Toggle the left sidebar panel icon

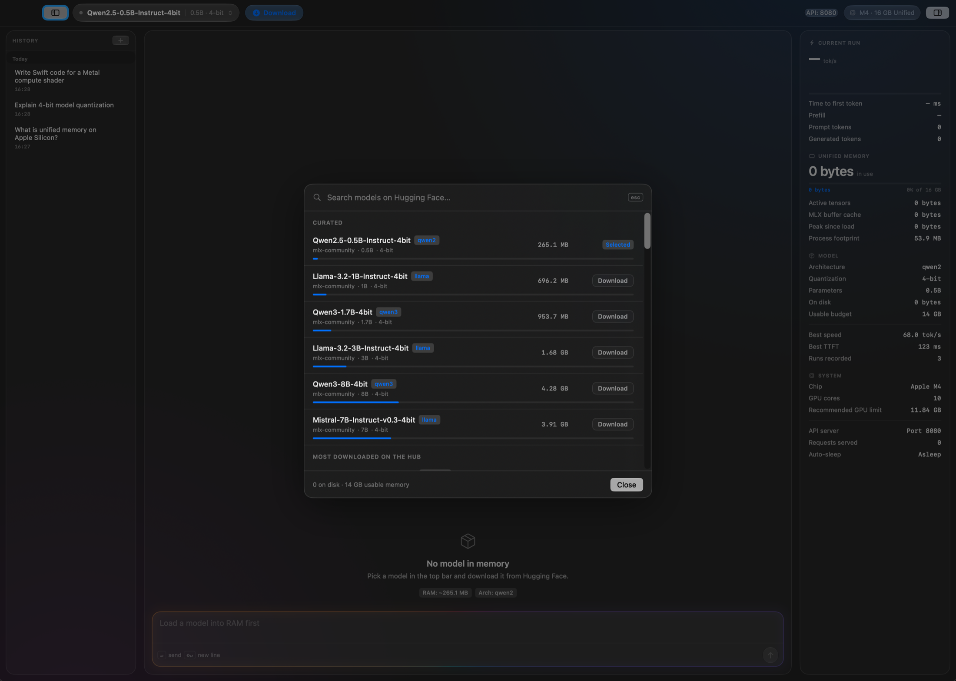click(x=55, y=13)
